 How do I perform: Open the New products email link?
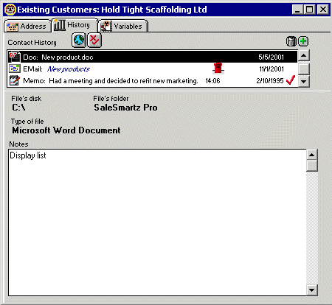pos(69,69)
